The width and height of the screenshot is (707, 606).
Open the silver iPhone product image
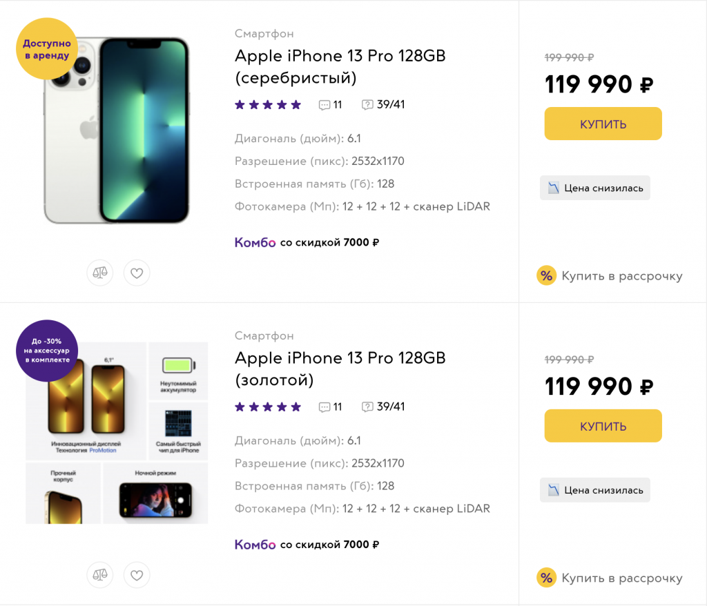pos(116,131)
